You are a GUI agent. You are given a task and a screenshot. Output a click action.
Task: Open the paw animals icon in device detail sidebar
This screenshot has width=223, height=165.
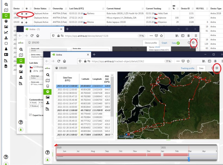[x=21, y=66]
